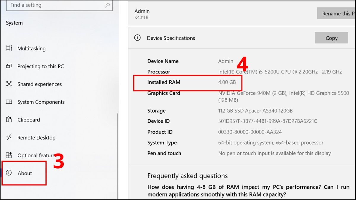356x200 pixels.
Task: Click the Optional features icon
Action: coord(9,155)
